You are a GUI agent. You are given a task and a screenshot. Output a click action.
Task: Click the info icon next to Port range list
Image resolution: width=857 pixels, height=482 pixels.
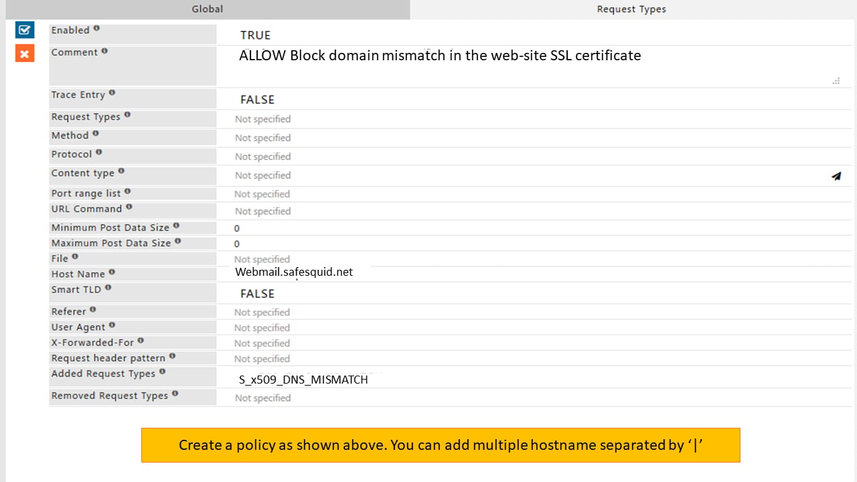coord(127,192)
